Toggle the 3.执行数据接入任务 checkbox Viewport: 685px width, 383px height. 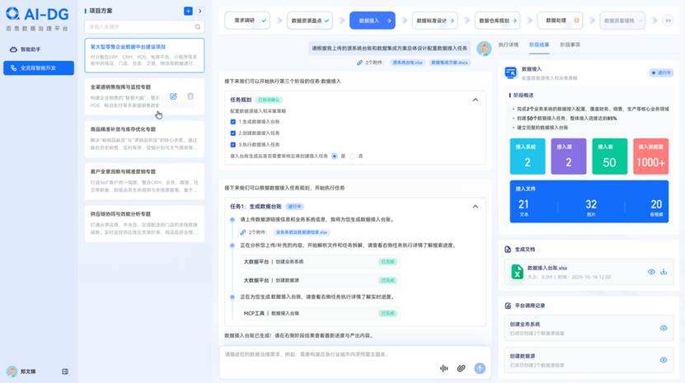[233, 144]
